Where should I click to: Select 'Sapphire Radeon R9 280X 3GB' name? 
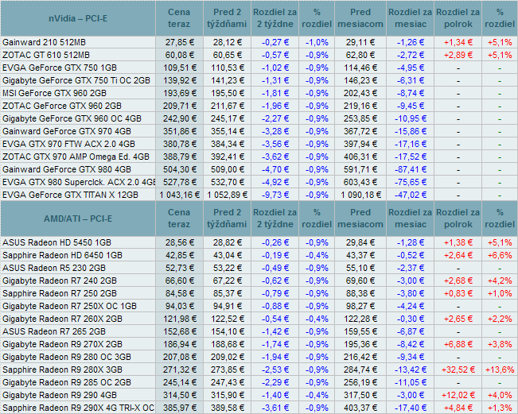[62, 370]
